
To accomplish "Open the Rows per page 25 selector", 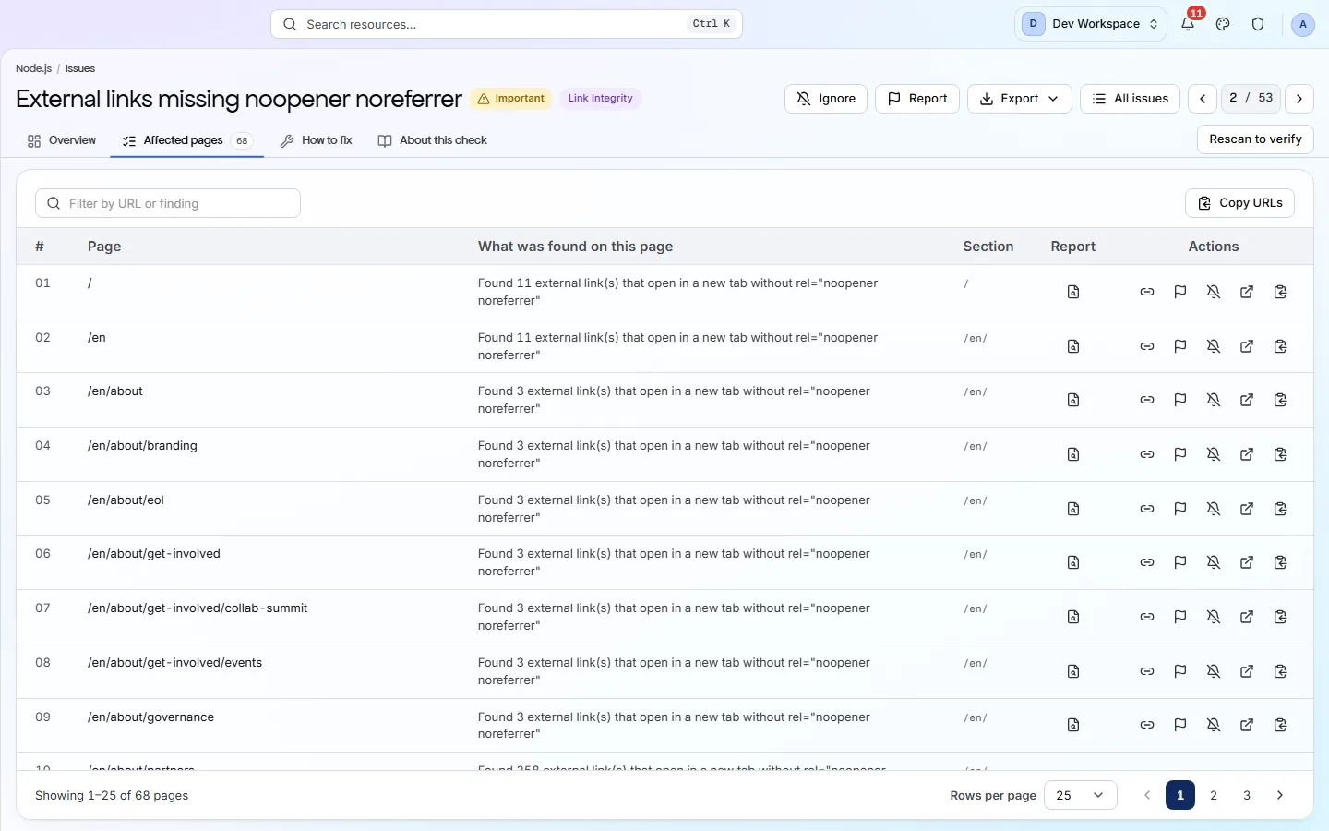I will click(x=1080, y=795).
